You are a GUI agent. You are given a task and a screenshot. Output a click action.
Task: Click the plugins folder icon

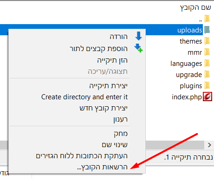[x=207, y=86]
